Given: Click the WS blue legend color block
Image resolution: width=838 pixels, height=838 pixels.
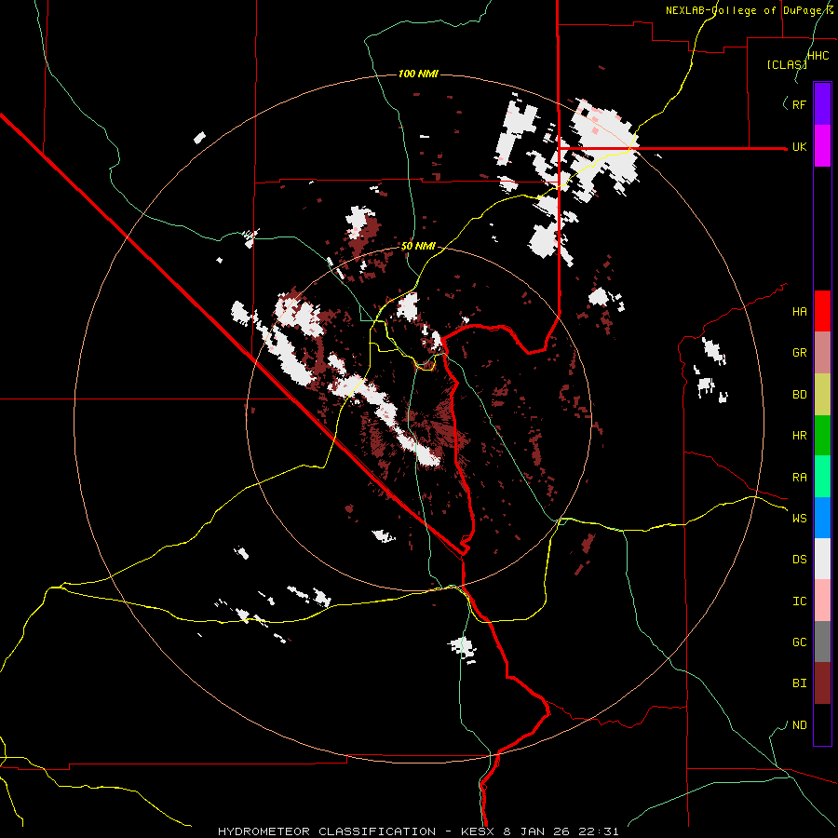Looking at the screenshot, I should [x=822, y=518].
